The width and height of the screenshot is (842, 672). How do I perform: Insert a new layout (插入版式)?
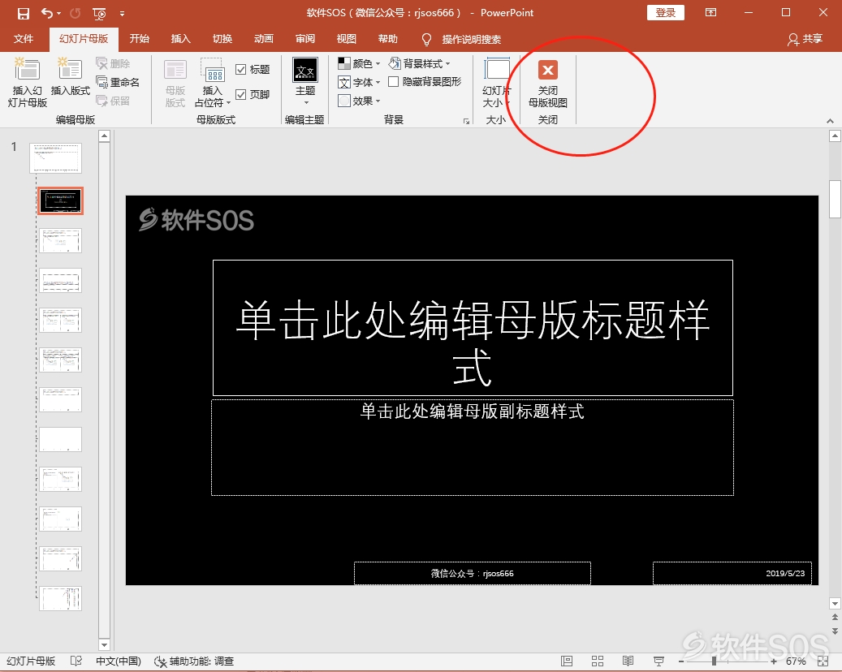click(x=71, y=77)
